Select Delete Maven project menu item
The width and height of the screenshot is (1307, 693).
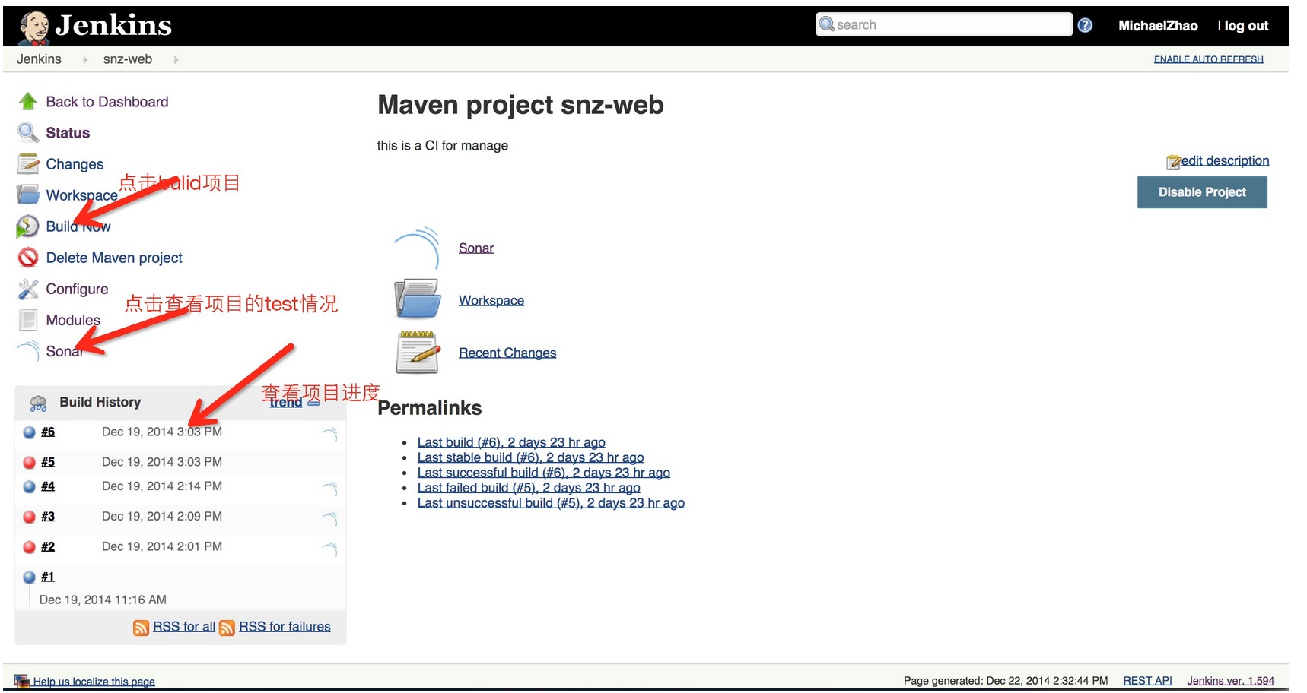click(x=114, y=258)
